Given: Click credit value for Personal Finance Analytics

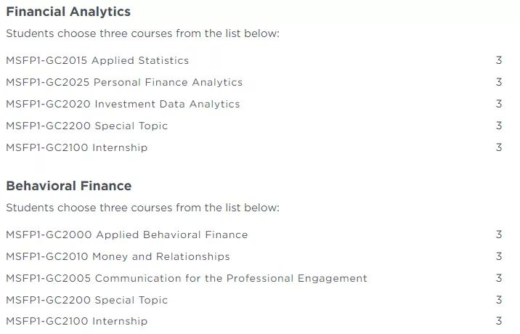Looking at the screenshot, I should 499,83.
